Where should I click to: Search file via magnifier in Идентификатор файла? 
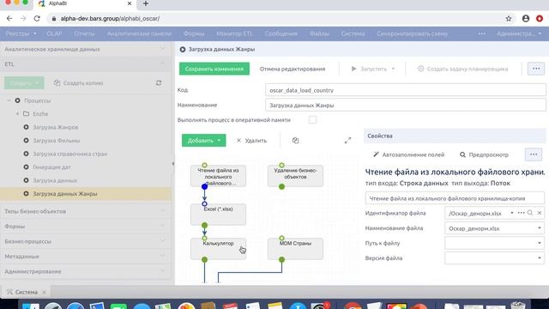point(530,213)
